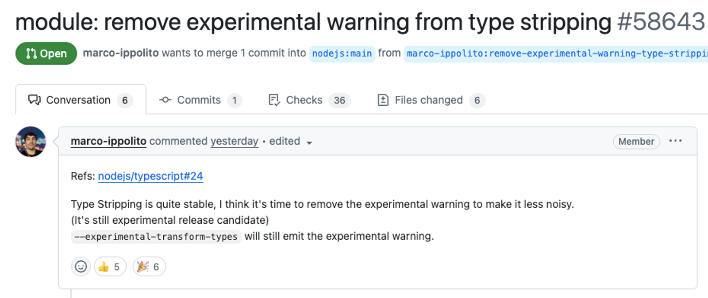The image size is (708, 298).
Task: Expand the edited history dropdown arrow
Action: 309,142
